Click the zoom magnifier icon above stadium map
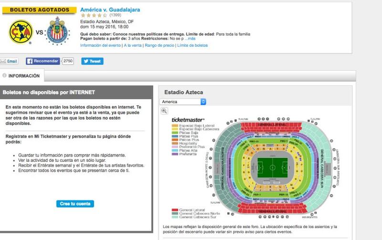This screenshot has height=240, width=382. [x=164, y=111]
